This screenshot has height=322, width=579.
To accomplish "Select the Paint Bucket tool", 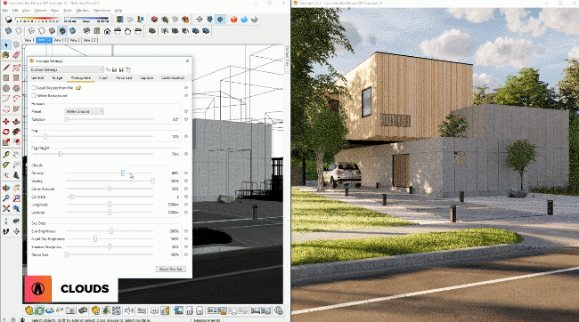I will click(6, 55).
